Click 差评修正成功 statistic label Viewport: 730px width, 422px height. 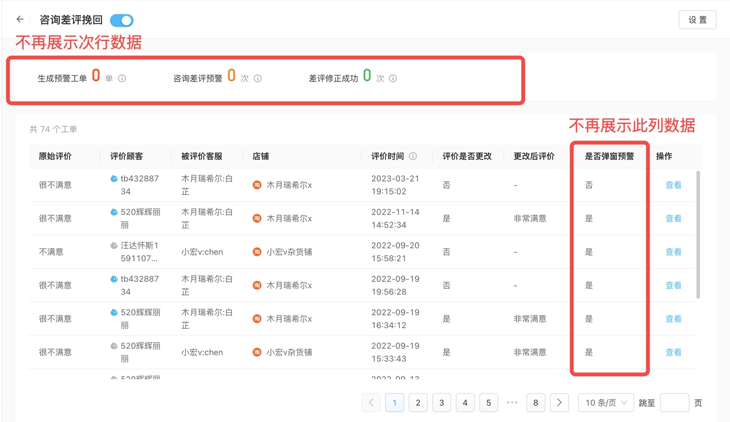pos(334,79)
